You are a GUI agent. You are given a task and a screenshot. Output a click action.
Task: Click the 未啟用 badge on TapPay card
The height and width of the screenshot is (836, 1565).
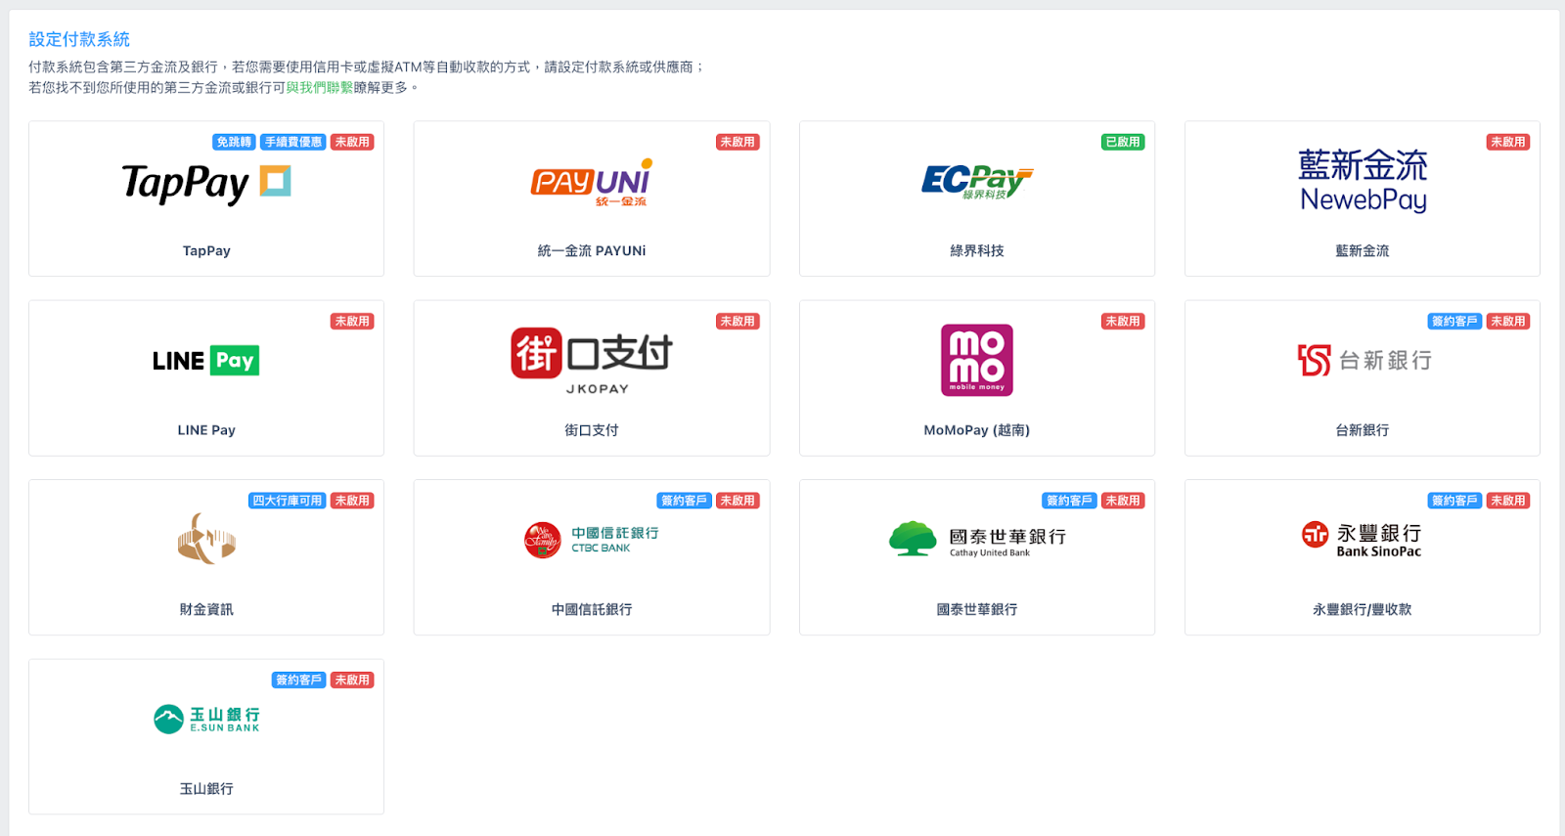coord(352,142)
